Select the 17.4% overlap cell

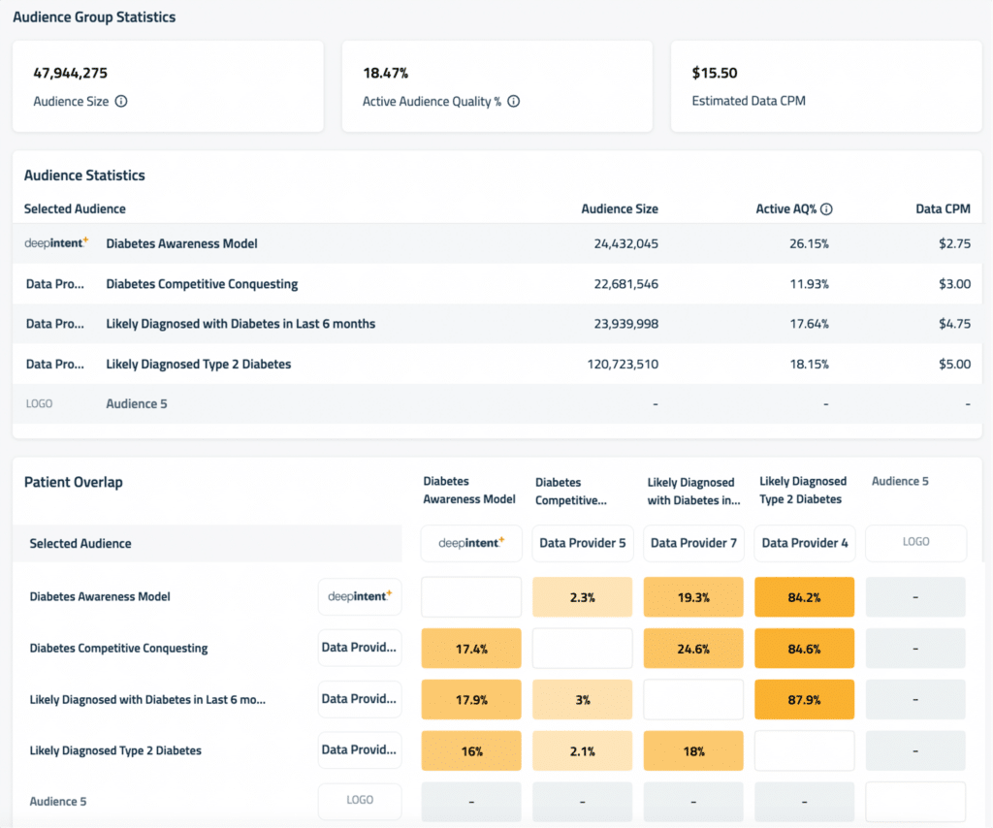[x=471, y=649]
